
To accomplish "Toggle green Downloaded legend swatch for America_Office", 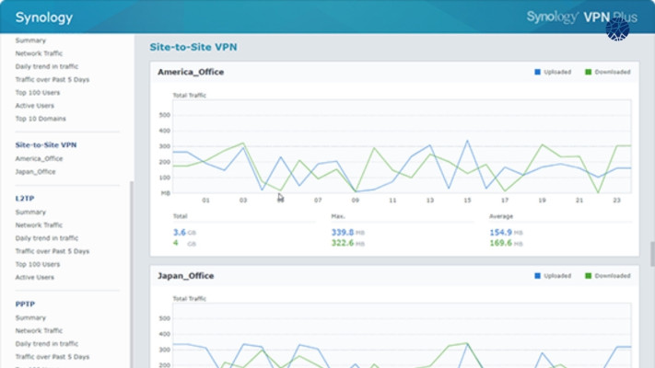I will tap(588, 72).
